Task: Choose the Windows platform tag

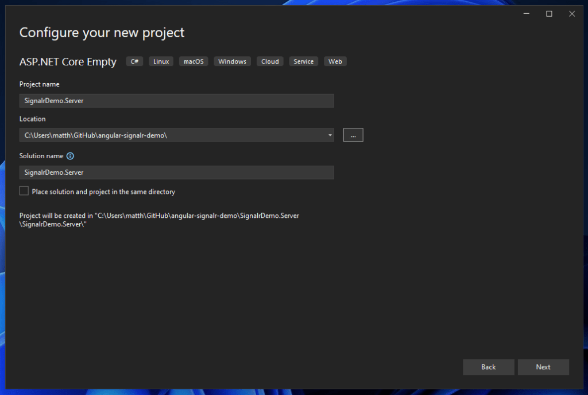Action: [232, 61]
